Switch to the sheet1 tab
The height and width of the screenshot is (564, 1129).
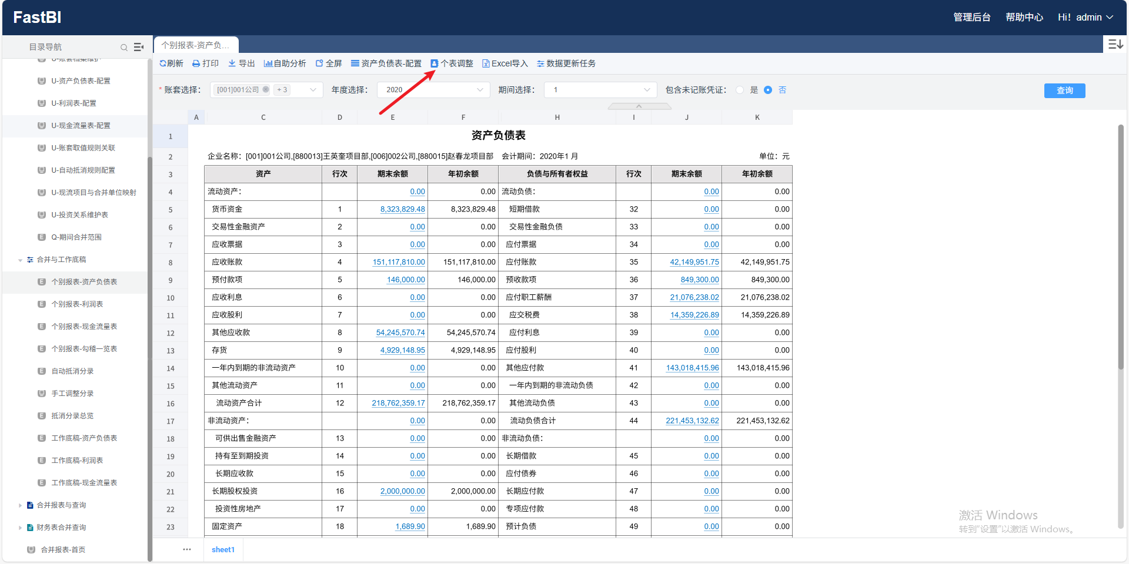tap(223, 550)
